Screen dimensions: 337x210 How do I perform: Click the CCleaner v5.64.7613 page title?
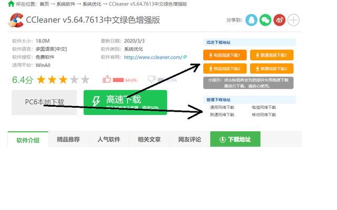click(x=93, y=20)
